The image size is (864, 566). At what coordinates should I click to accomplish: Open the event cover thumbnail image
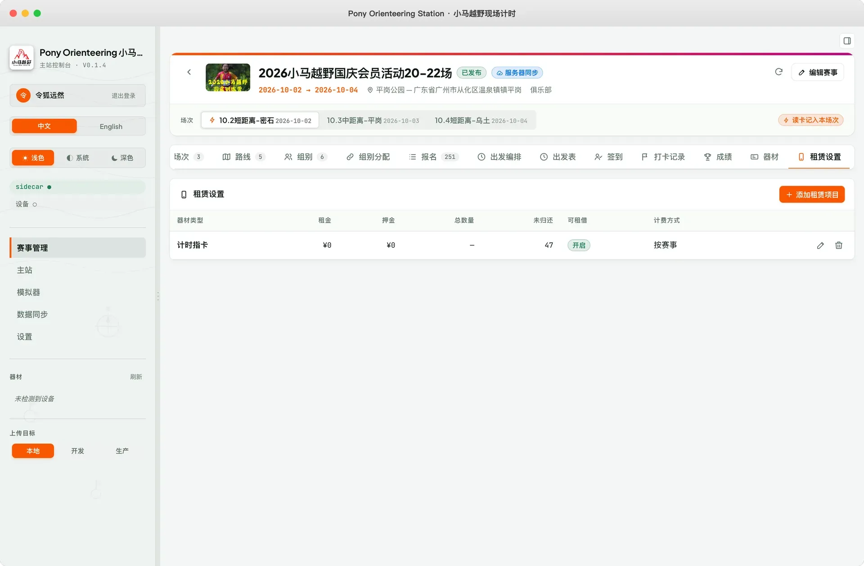pos(228,77)
